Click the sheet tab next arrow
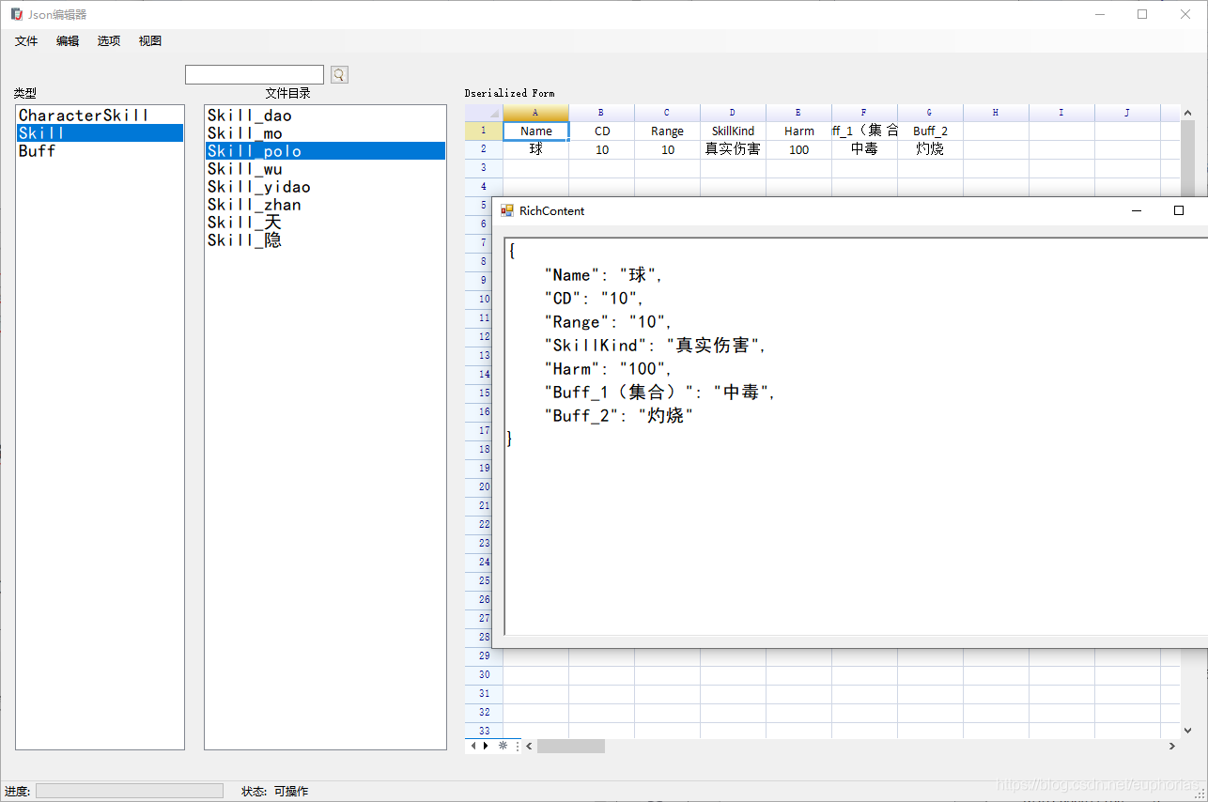1208x802 pixels. 486,746
